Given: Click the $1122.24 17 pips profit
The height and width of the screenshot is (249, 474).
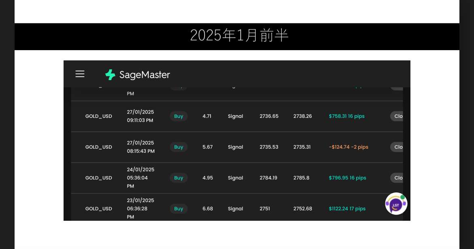Looking at the screenshot, I should [x=347, y=209].
